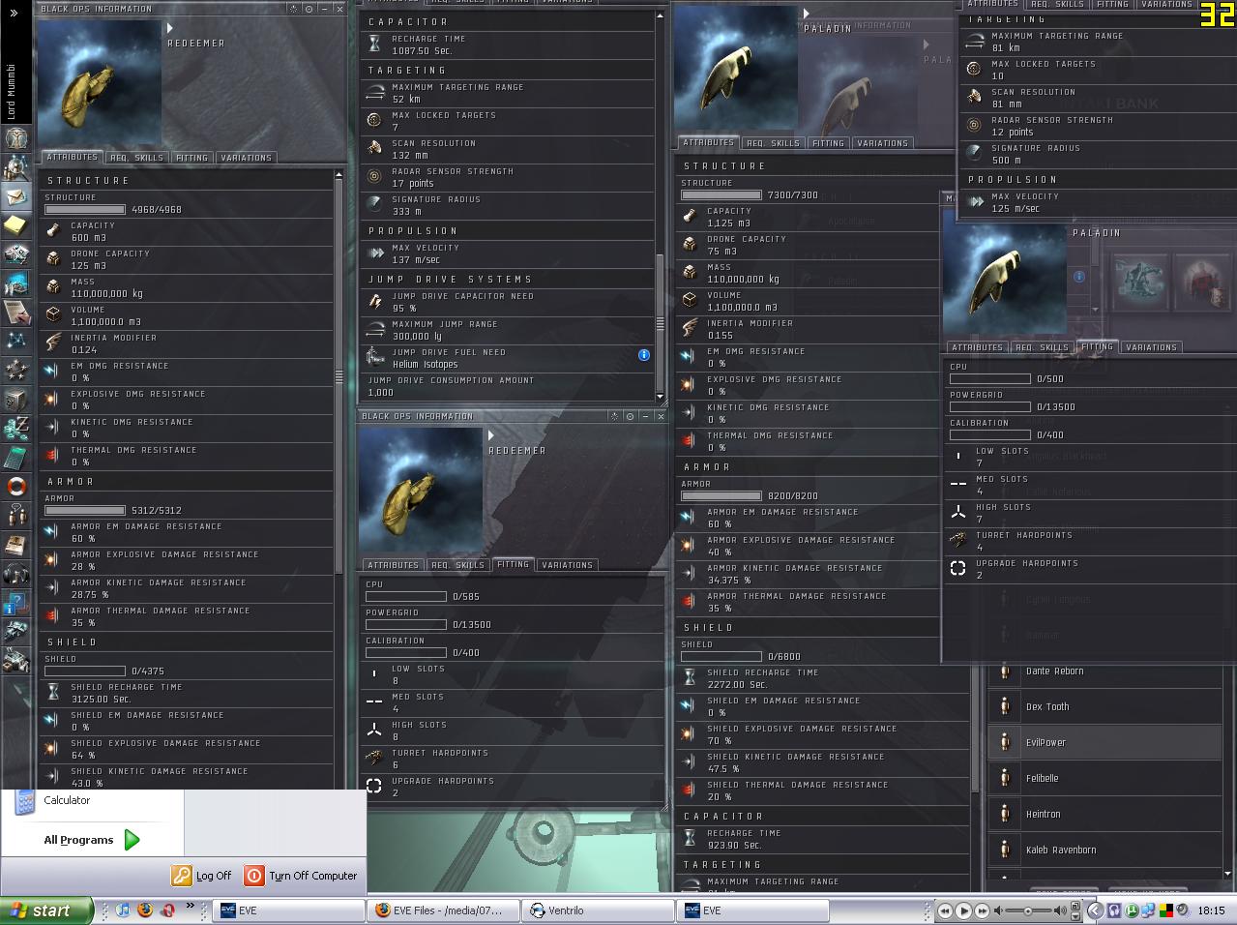Viewport: 1237px width, 925px height.
Task: Open the Jukebox headphones sidebar icon
Action: coord(15,575)
